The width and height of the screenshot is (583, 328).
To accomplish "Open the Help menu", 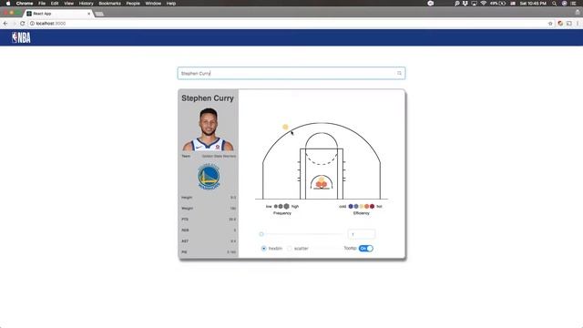I will (x=171, y=4).
